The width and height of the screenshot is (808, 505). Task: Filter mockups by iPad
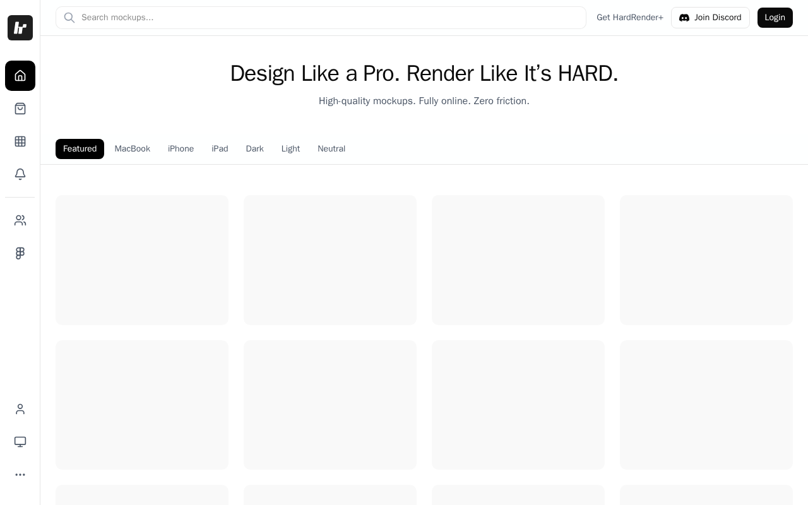pos(220,149)
